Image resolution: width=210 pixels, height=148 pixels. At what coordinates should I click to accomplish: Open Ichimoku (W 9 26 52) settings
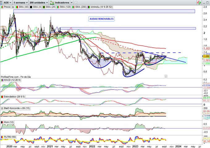(100, 7)
